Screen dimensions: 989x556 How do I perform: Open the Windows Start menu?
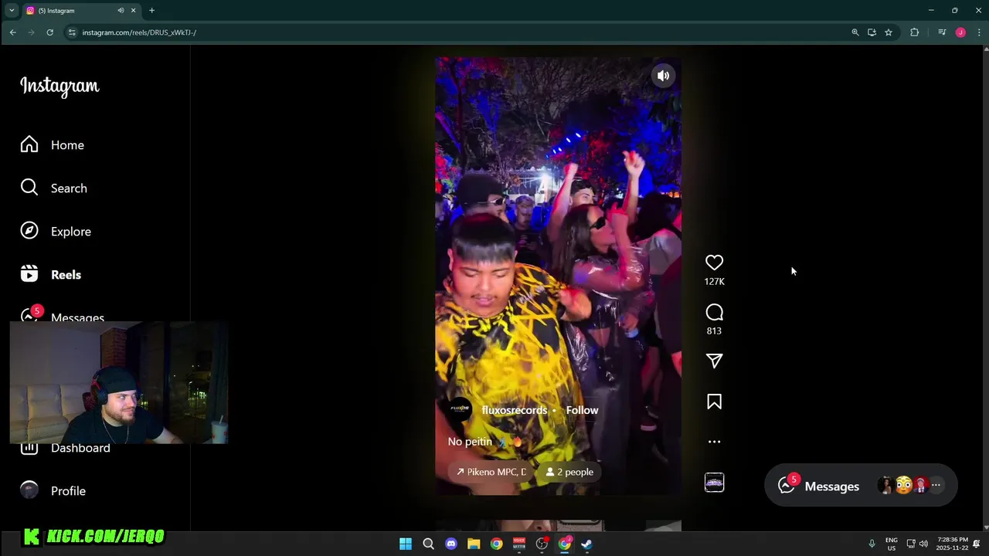tap(406, 544)
